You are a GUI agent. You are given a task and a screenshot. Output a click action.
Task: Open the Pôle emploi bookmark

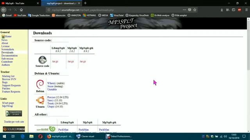tap(179, 16)
